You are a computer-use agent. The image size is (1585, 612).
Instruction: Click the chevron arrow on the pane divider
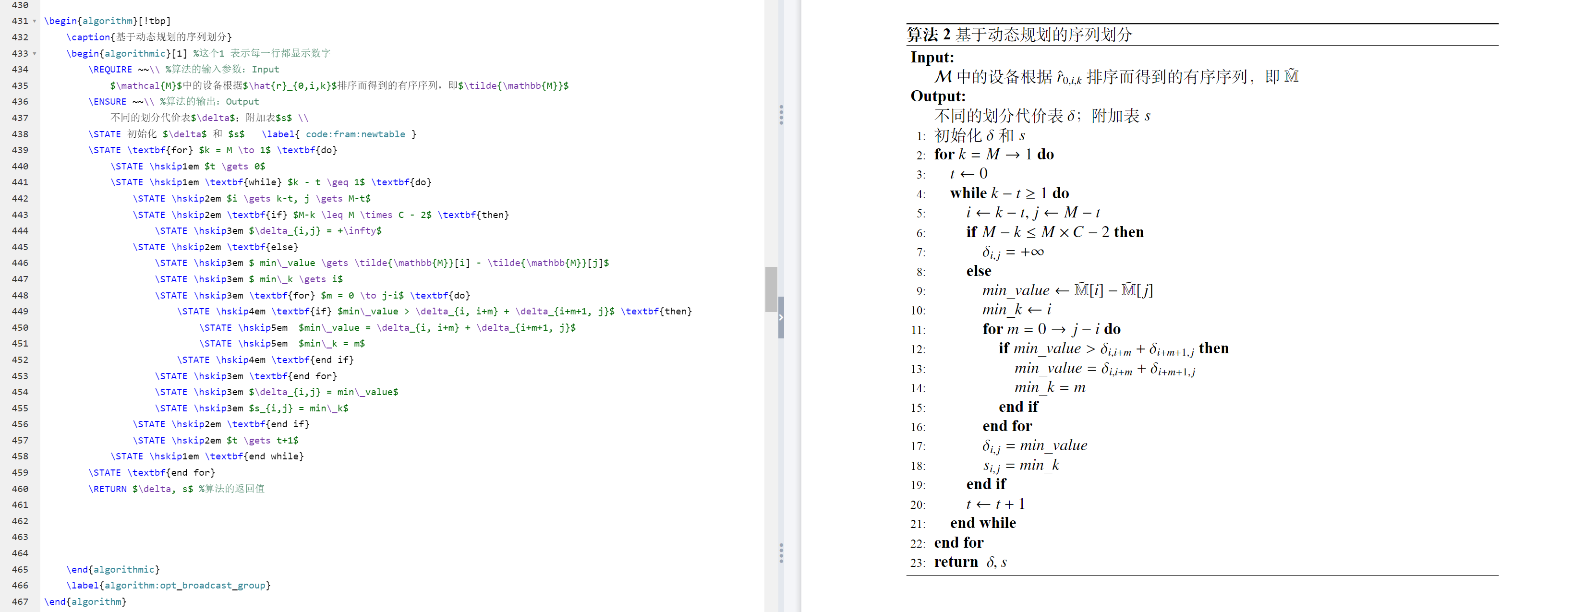(x=781, y=317)
